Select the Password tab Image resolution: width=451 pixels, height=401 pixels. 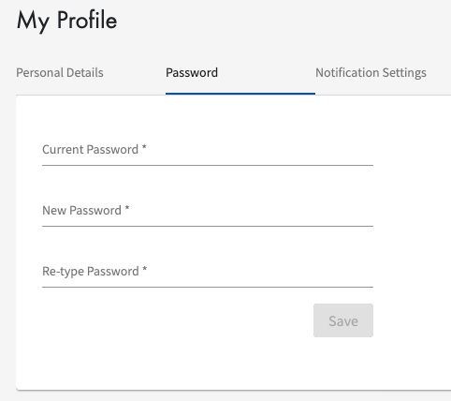click(192, 73)
